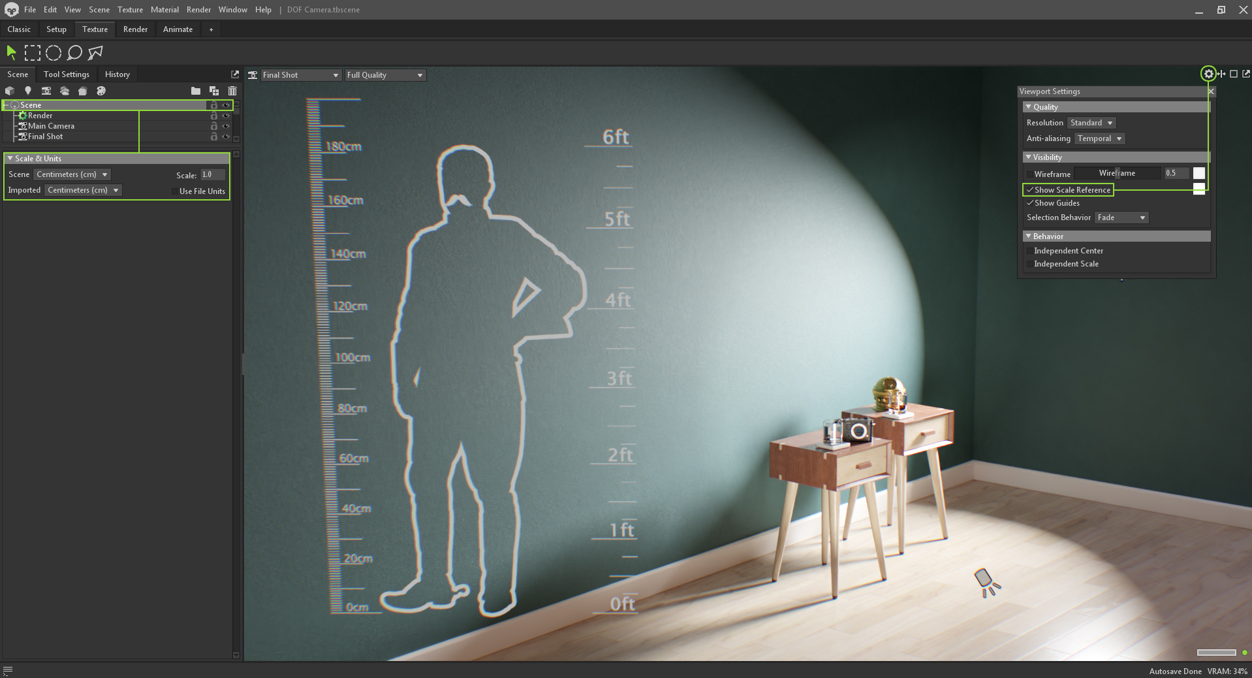Delete selected object with trash icon
1252x678 pixels.
point(232,91)
